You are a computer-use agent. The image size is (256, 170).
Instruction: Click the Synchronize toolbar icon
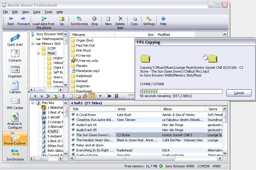point(79,21)
